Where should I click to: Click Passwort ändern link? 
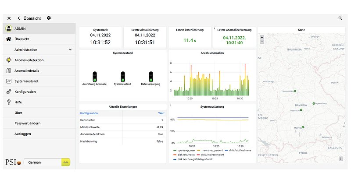[x=28, y=123]
